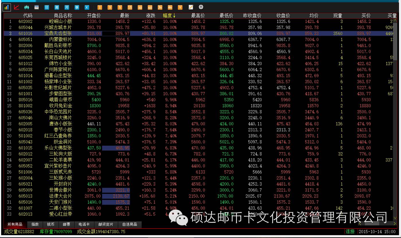Select the daily (日) period

point(47,7)
